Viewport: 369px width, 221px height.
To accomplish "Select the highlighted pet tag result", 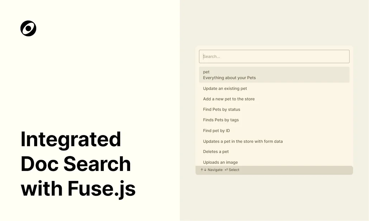I will pyautogui.click(x=274, y=75).
